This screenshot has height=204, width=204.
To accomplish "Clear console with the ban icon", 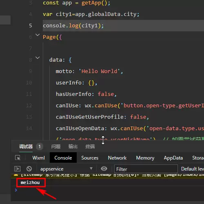I will tap(29, 169).
